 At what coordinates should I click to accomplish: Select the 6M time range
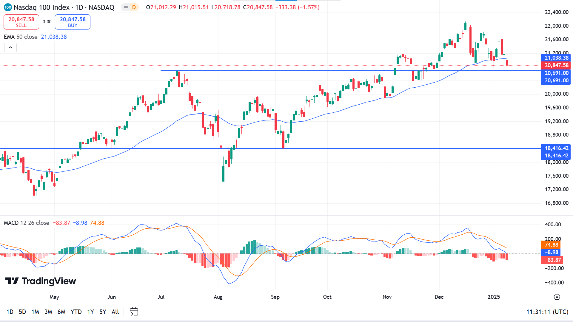[61, 312]
